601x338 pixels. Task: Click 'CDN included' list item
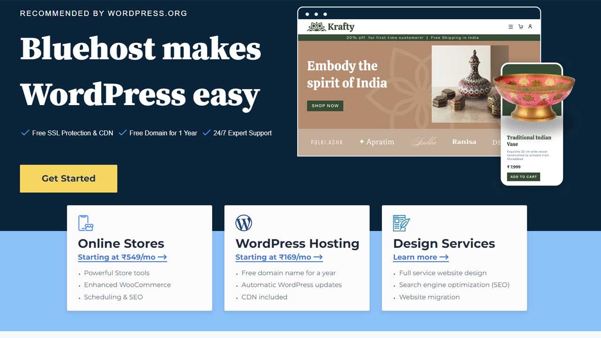(x=264, y=297)
